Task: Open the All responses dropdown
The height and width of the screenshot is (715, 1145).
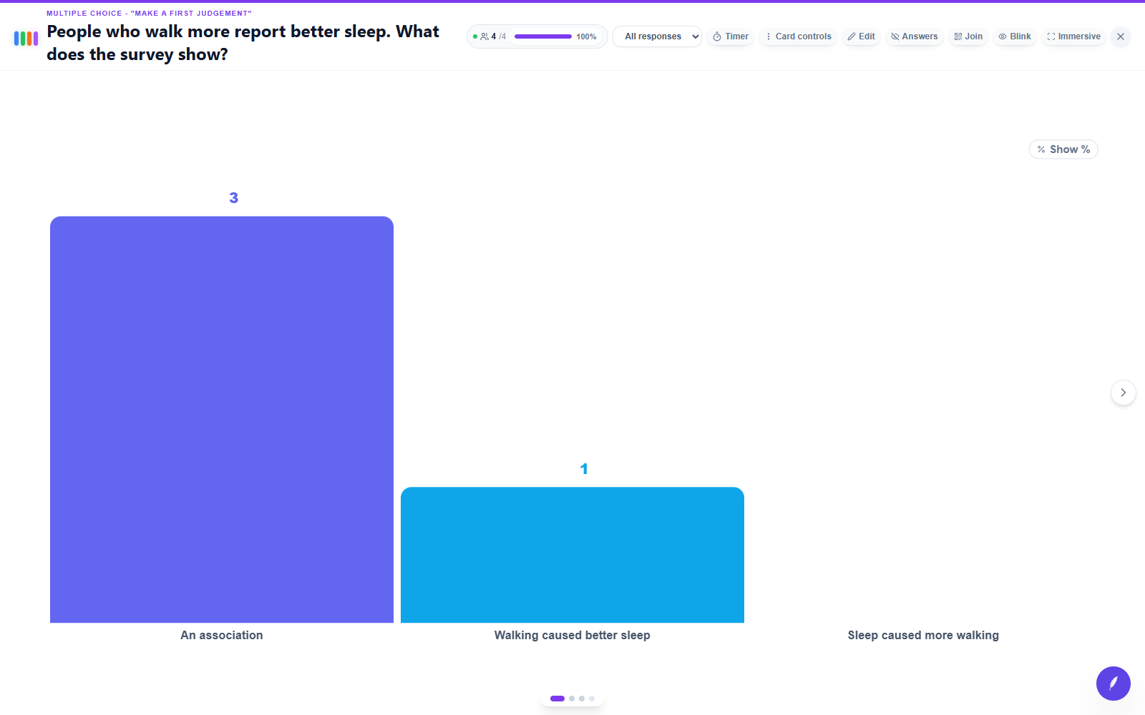Action: [x=657, y=36]
